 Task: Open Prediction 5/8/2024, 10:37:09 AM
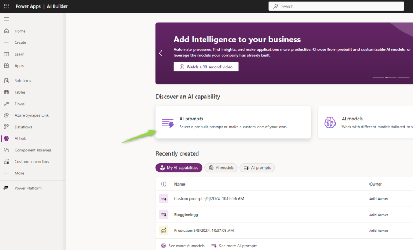click(x=204, y=230)
